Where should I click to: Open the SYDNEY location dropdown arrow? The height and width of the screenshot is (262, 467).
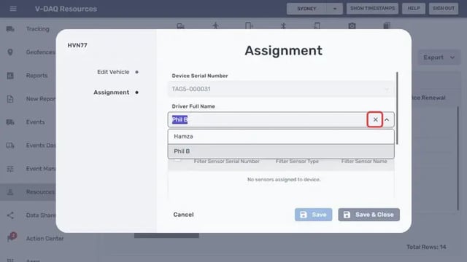334,9
